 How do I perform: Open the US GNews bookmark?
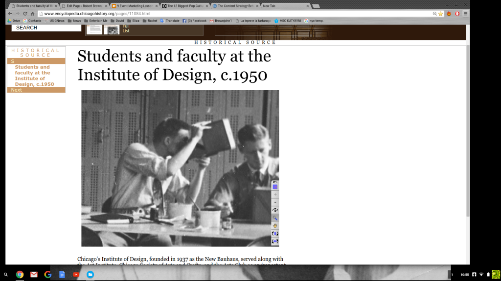55,20
